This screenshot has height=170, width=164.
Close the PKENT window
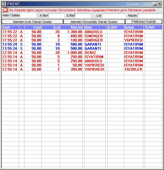point(160,4)
